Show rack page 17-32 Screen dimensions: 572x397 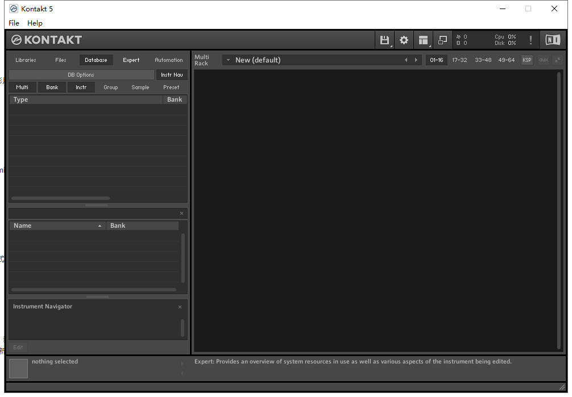[x=459, y=60]
